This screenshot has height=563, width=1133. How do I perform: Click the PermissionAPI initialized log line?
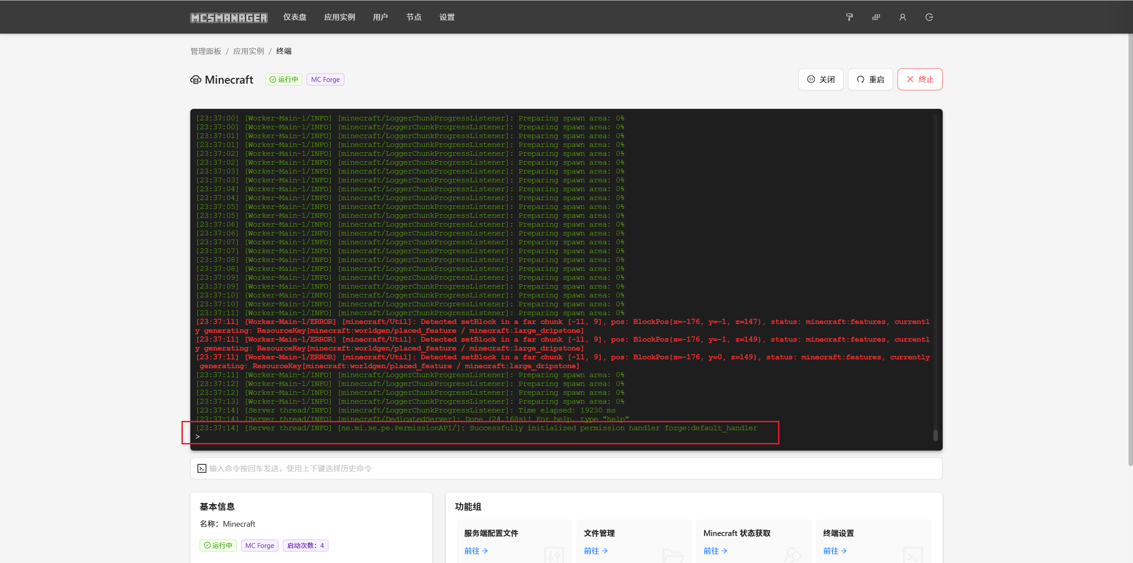click(x=477, y=428)
